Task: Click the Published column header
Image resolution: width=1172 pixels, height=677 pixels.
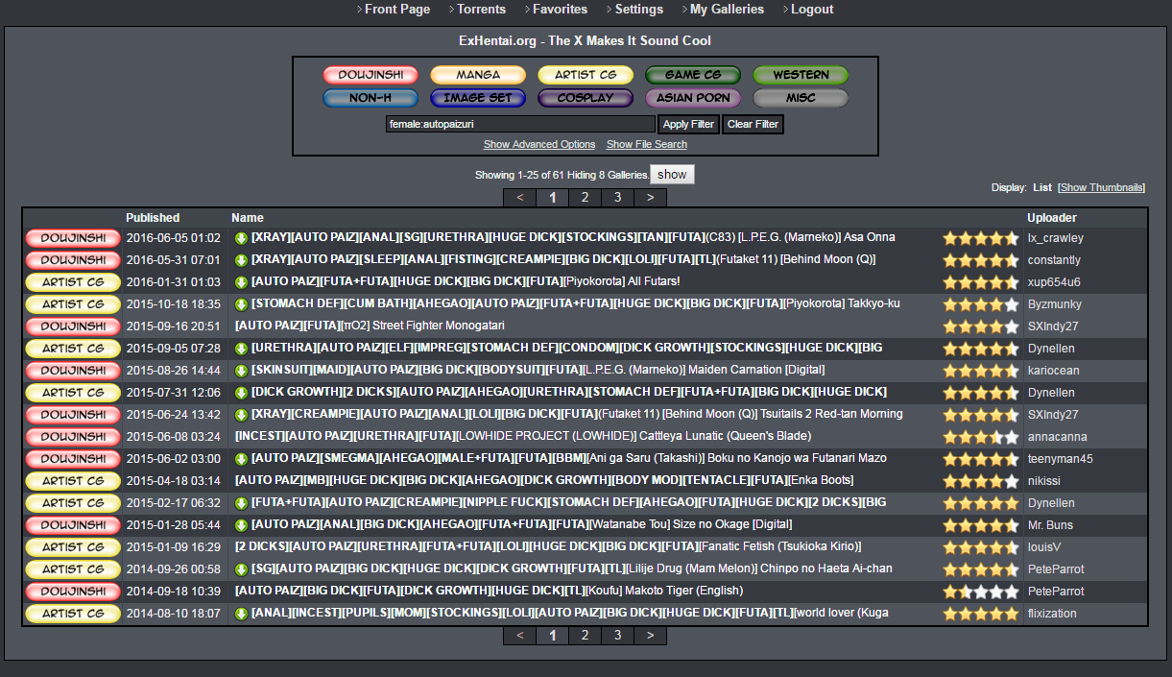Action: (153, 218)
